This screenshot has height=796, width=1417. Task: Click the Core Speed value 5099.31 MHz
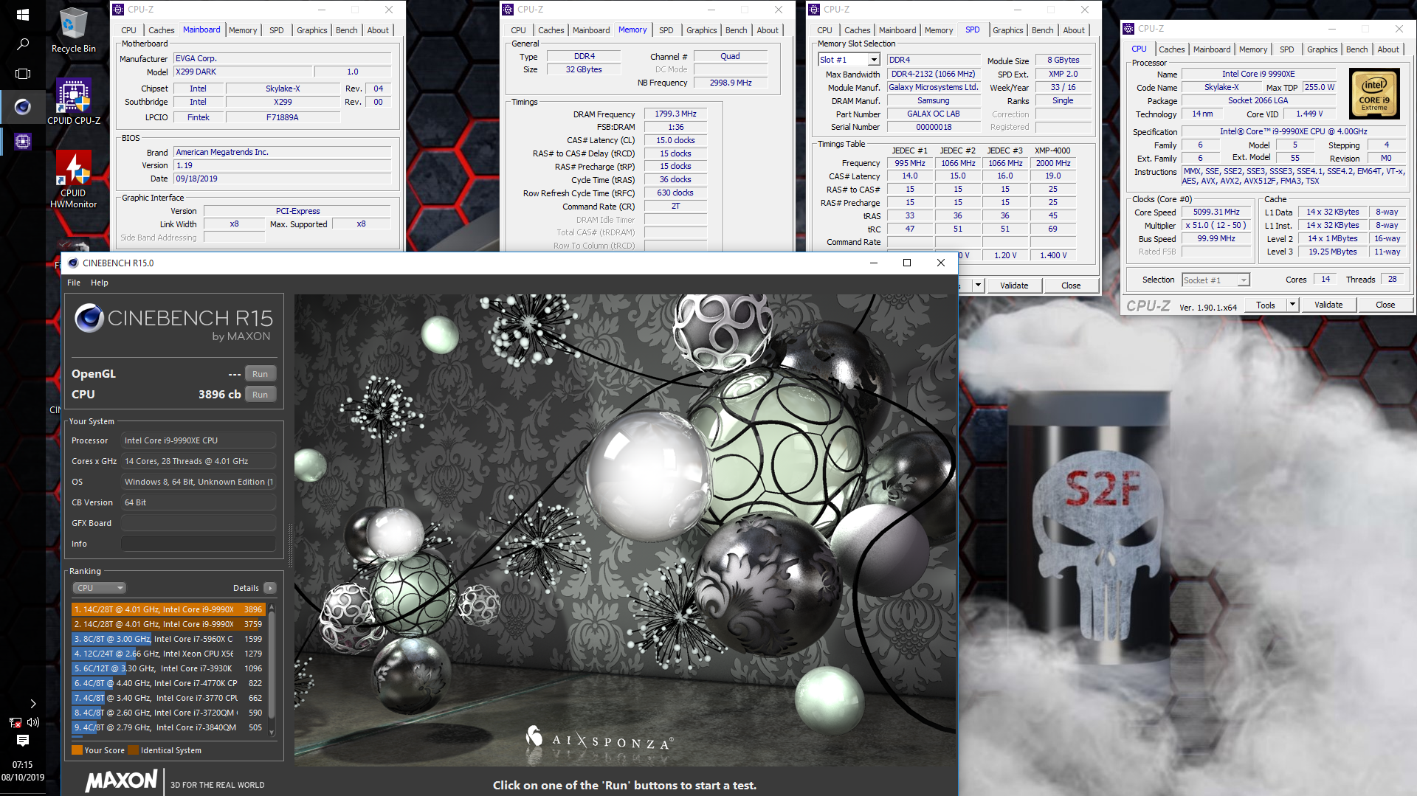click(1217, 212)
